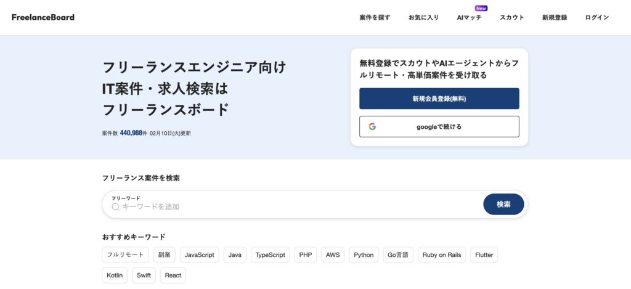The image size is (631, 289).
Task: Click the 検索 search button
Action: point(503,205)
